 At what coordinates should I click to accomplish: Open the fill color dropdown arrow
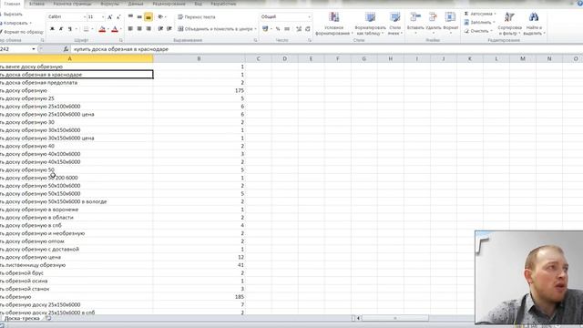tap(107, 29)
